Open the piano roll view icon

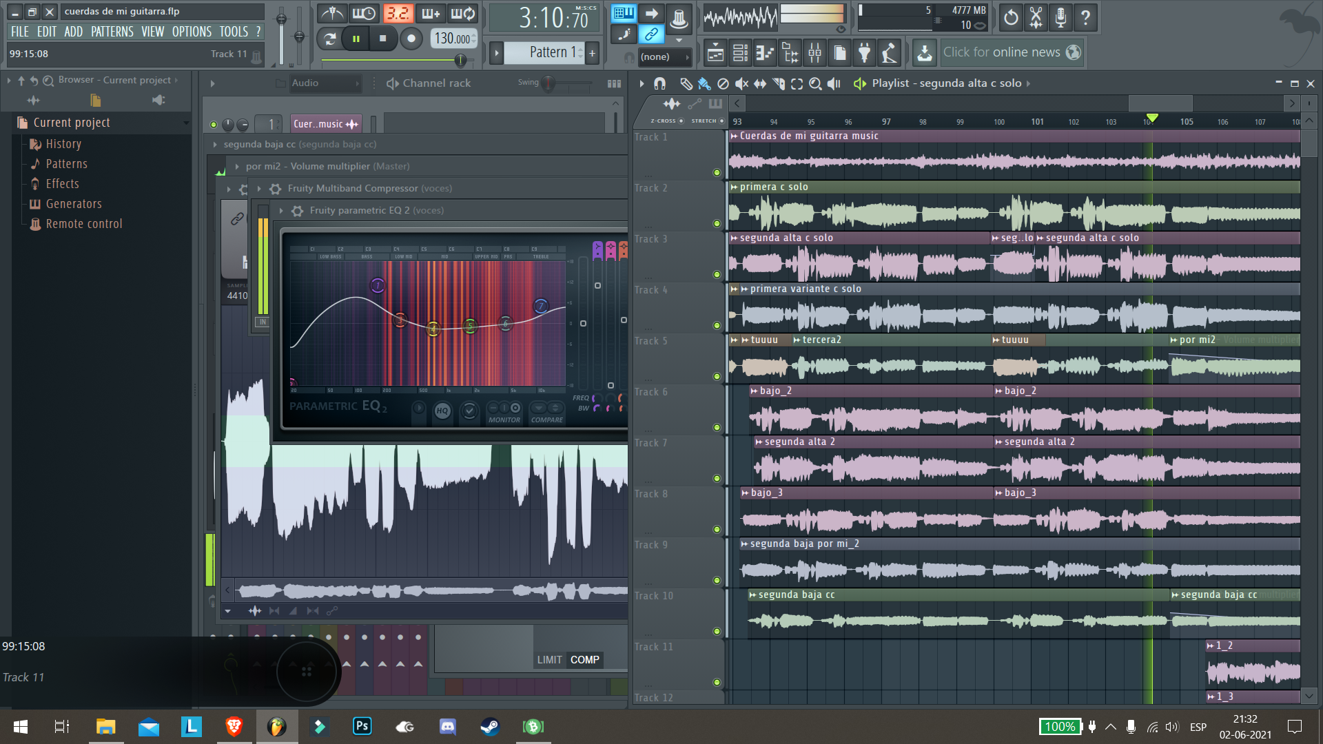[765, 52]
